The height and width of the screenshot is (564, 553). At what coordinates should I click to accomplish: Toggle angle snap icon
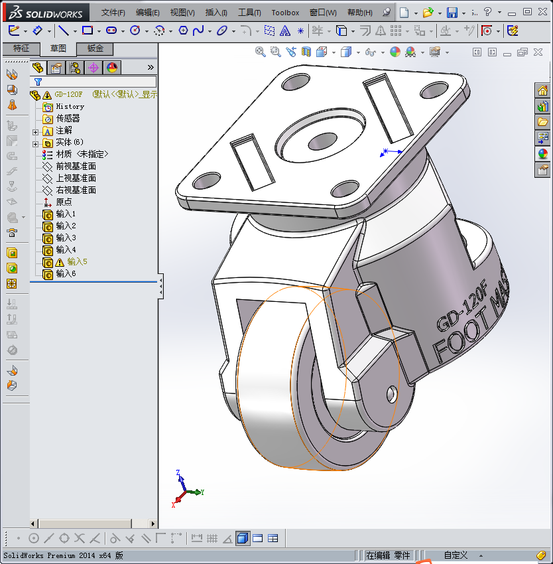(x=227, y=538)
